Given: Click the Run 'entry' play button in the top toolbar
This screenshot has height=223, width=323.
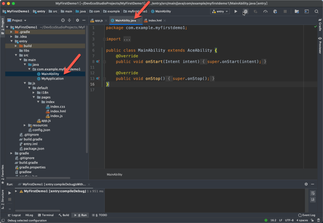Looking at the screenshot, I should point(236,11).
